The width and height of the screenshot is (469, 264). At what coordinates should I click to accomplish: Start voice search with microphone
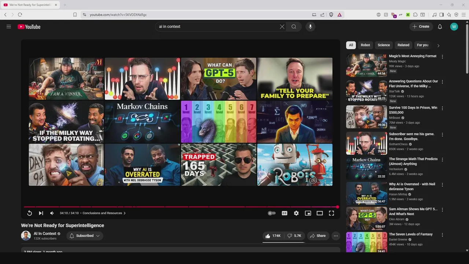pyautogui.click(x=310, y=26)
